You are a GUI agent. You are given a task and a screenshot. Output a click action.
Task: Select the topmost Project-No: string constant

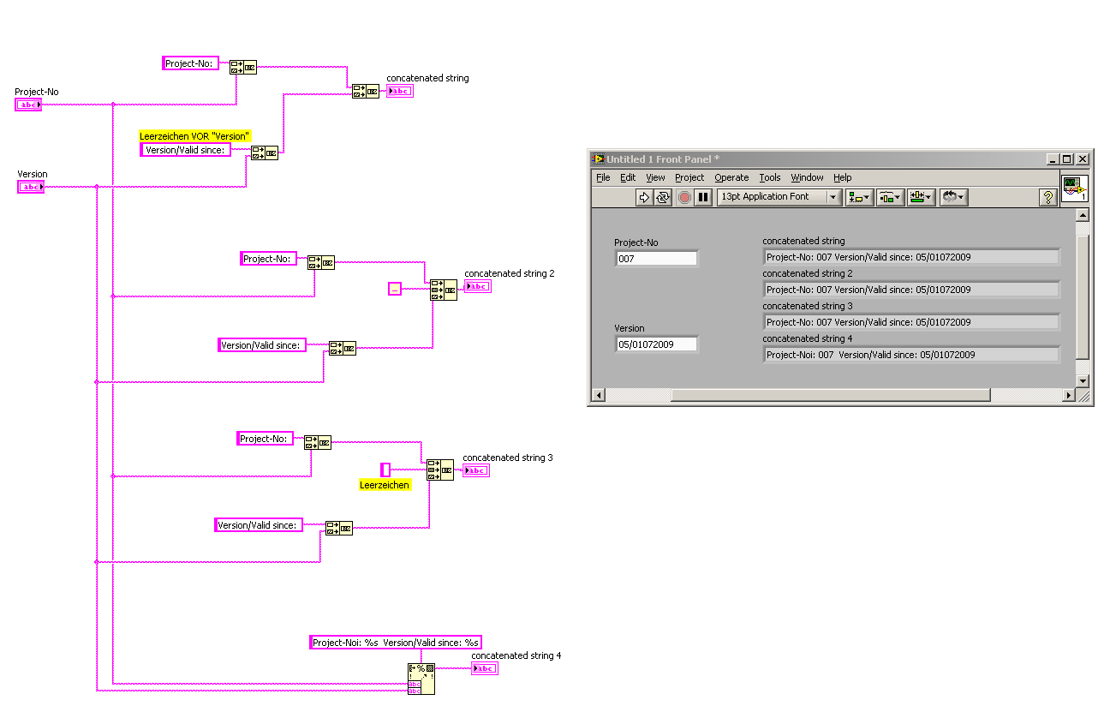(x=190, y=63)
